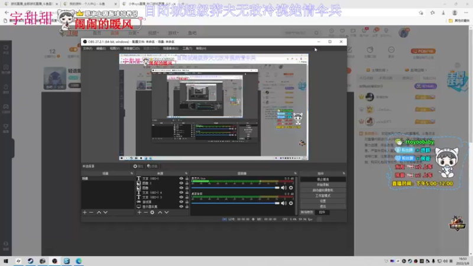Open the 编辑(E) menu in OBS
Image resolution: width=473 pixels, height=266 pixels.
[101, 48]
